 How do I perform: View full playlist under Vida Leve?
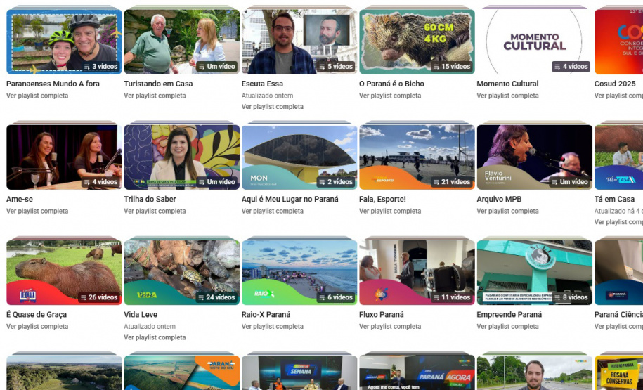pyautogui.click(x=155, y=337)
